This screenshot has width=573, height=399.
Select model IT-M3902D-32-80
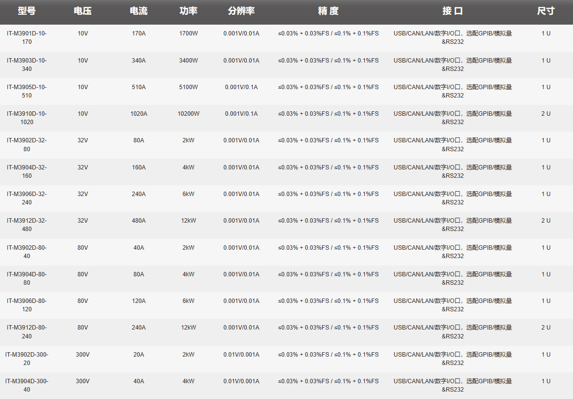click(27, 145)
